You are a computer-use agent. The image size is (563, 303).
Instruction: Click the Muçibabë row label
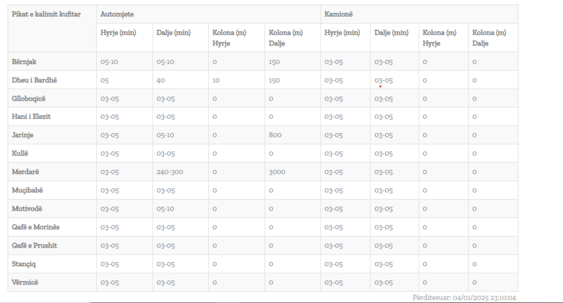[x=27, y=190]
